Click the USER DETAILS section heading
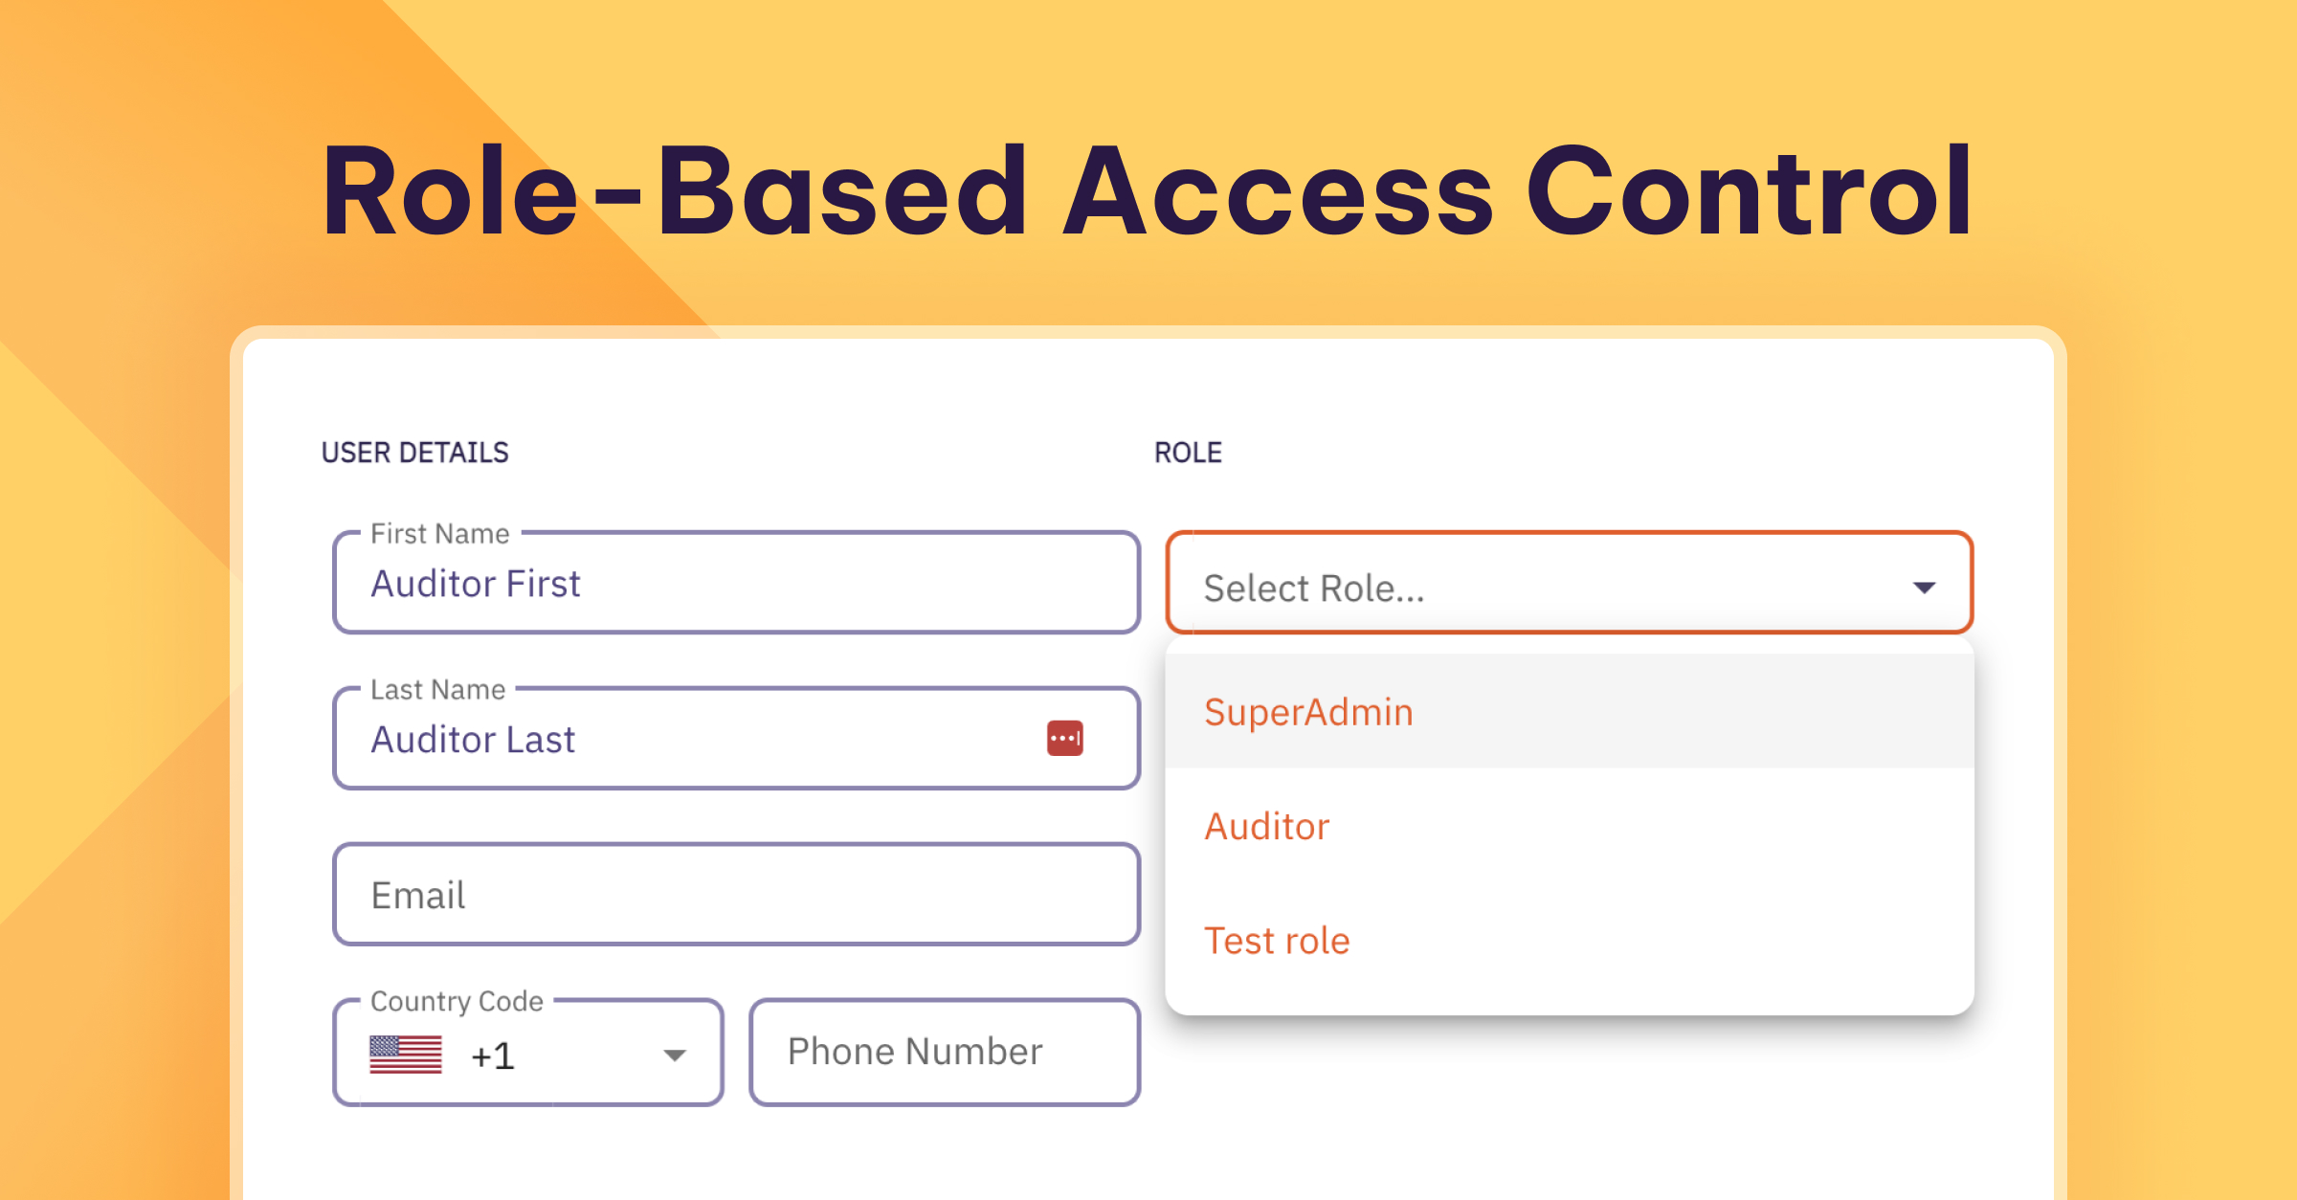This screenshot has width=2297, height=1200. pyautogui.click(x=415, y=452)
